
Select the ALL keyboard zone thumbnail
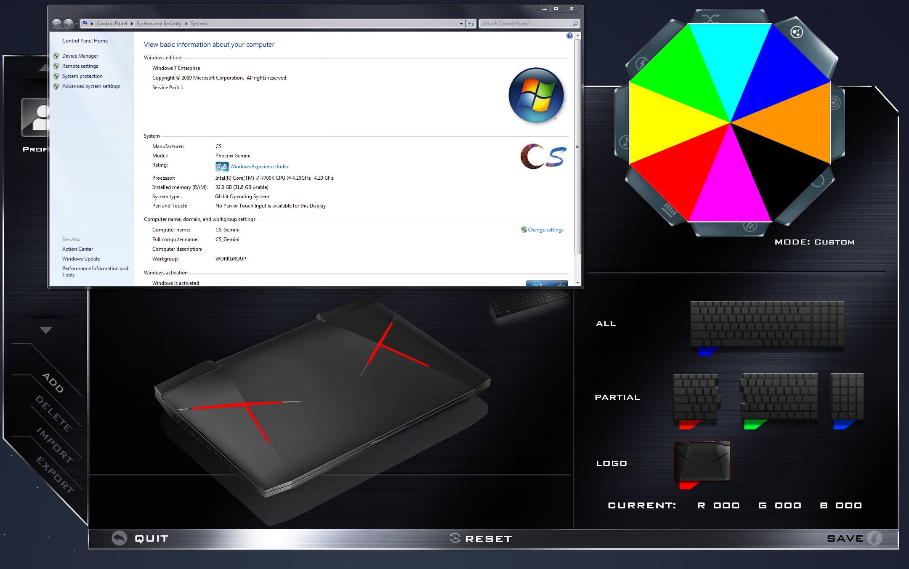(x=767, y=324)
